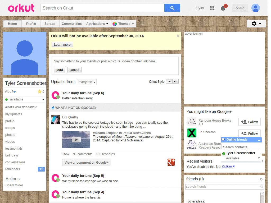Open videos in sidebar
The width and height of the screenshot is (271, 203).
[x=10, y=142]
